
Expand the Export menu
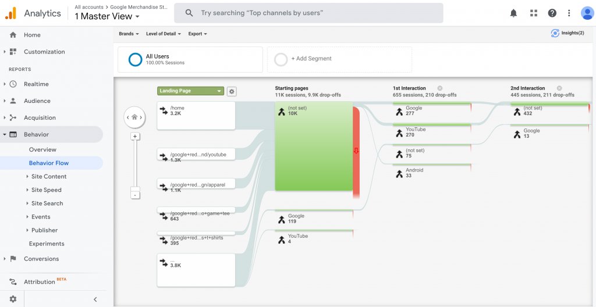(x=197, y=34)
